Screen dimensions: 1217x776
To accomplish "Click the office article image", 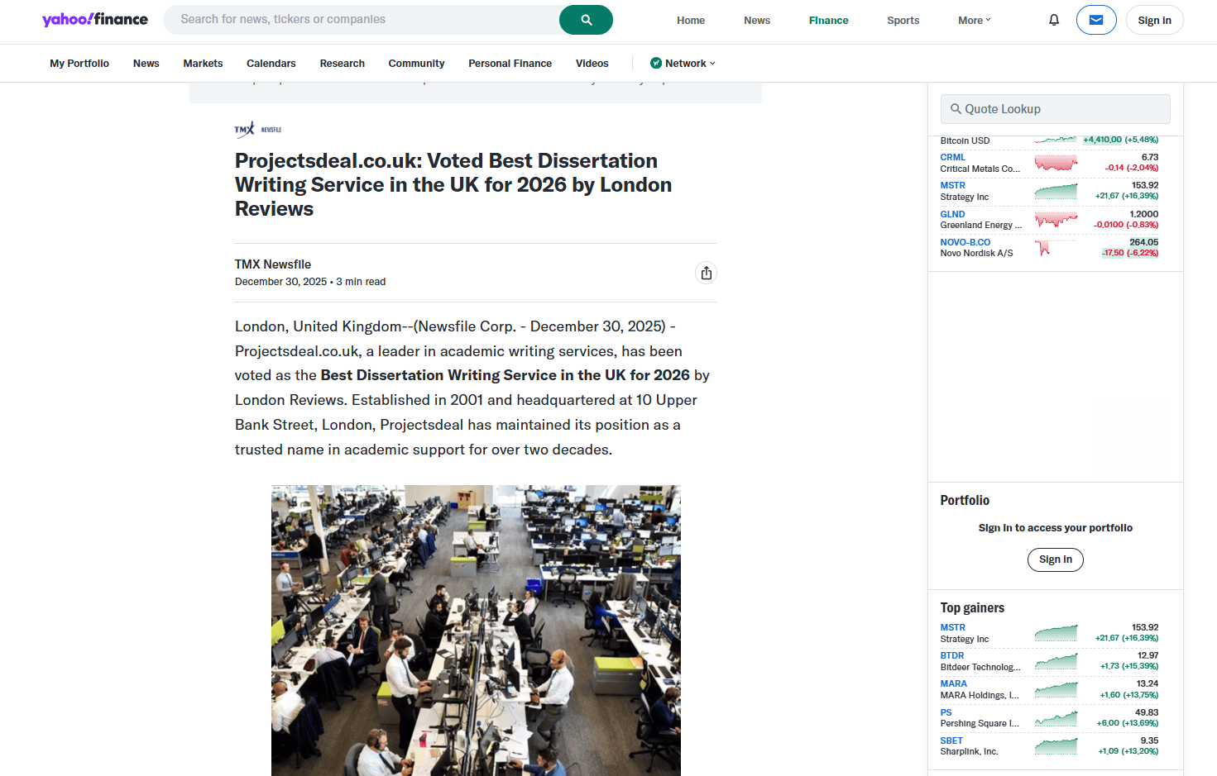I will pos(476,631).
